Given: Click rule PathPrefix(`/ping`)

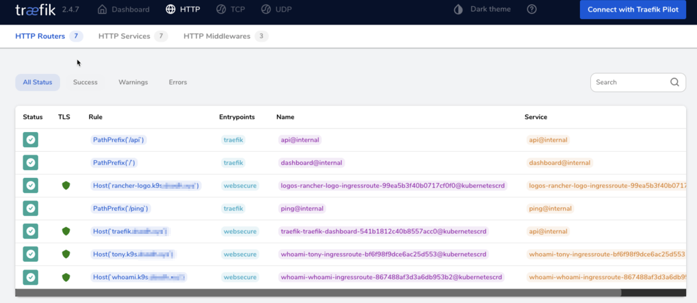Looking at the screenshot, I should pyautogui.click(x=122, y=209).
